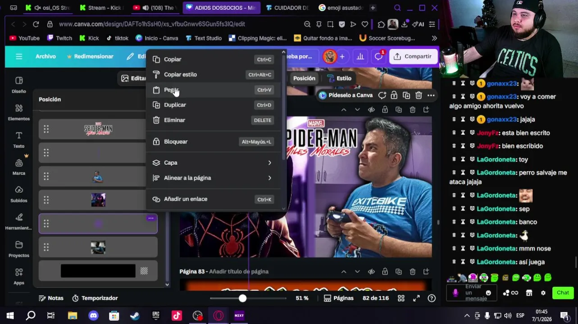Duplicate page 82 using page toolbar
The image size is (578, 324).
399,110
